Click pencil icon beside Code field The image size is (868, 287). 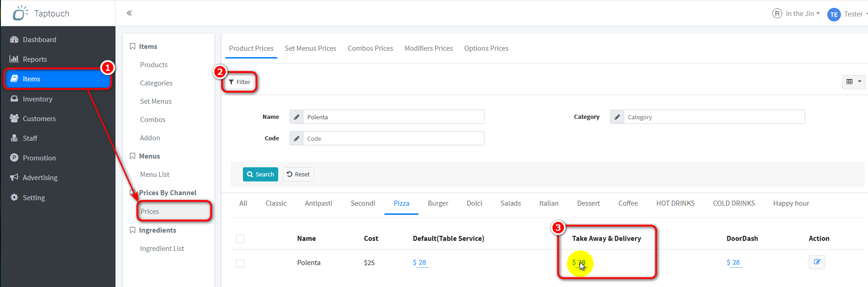click(x=297, y=138)
